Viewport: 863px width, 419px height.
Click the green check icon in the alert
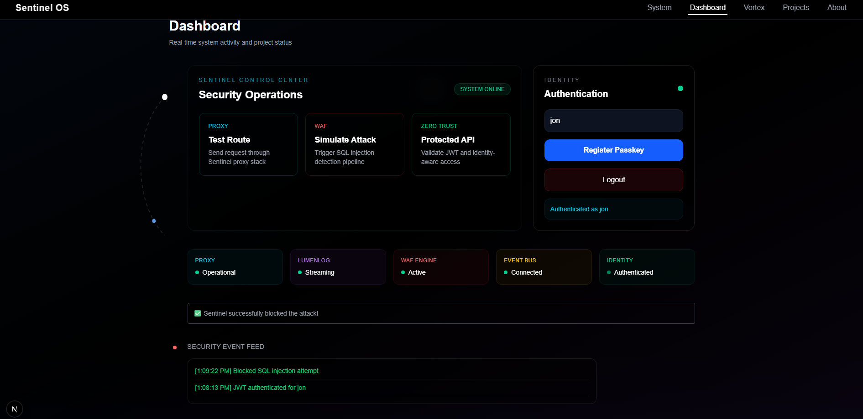click(x=198, y=313)
